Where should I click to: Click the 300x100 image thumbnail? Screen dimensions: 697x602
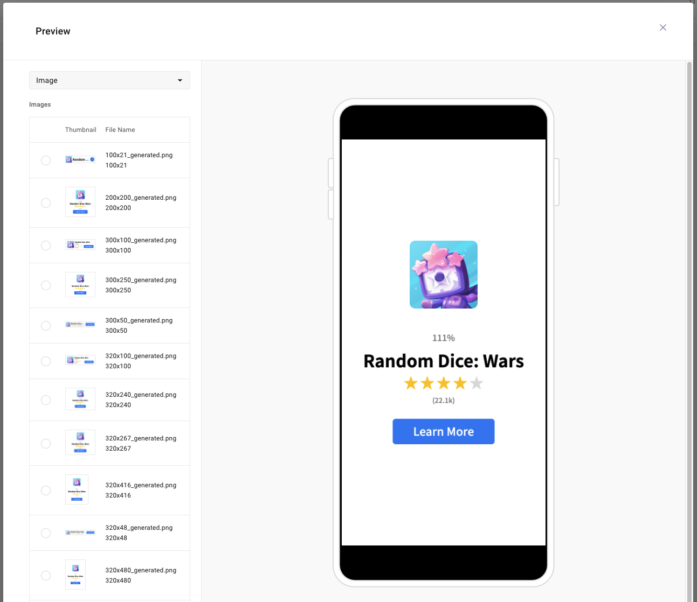[80, 244]
